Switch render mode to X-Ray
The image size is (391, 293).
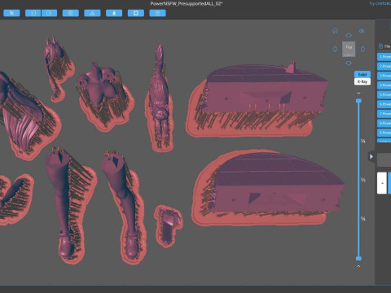tap(362, 81)
